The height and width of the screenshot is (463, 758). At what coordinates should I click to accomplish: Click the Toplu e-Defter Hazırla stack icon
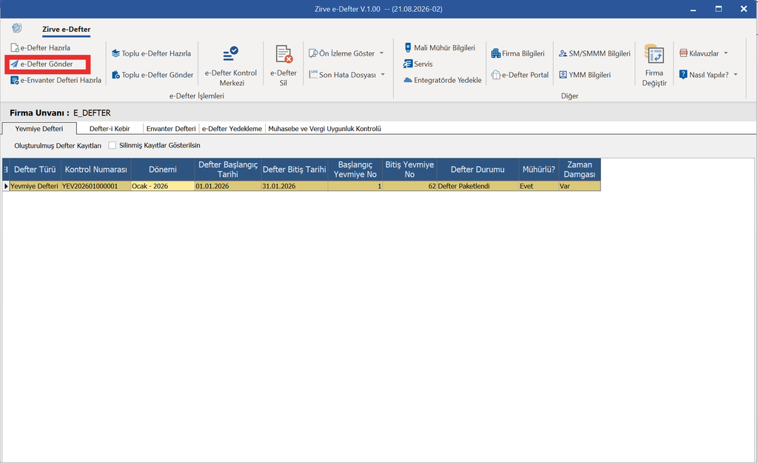tap(115, 53)
